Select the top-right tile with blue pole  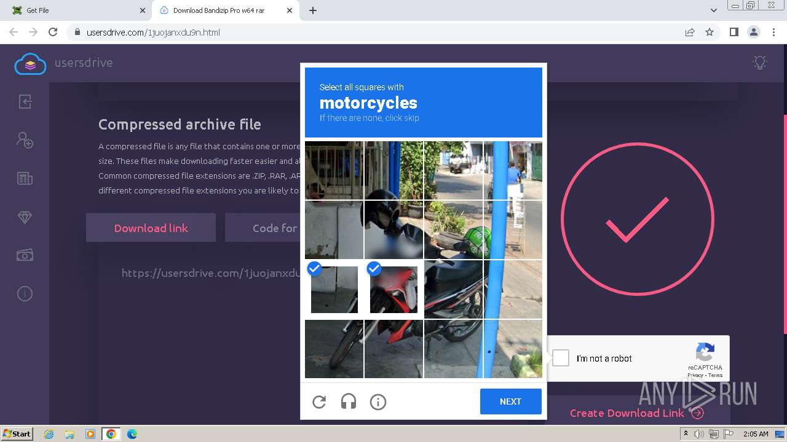coord(513,171)
